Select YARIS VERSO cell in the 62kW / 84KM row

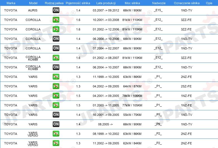(33, 144)
